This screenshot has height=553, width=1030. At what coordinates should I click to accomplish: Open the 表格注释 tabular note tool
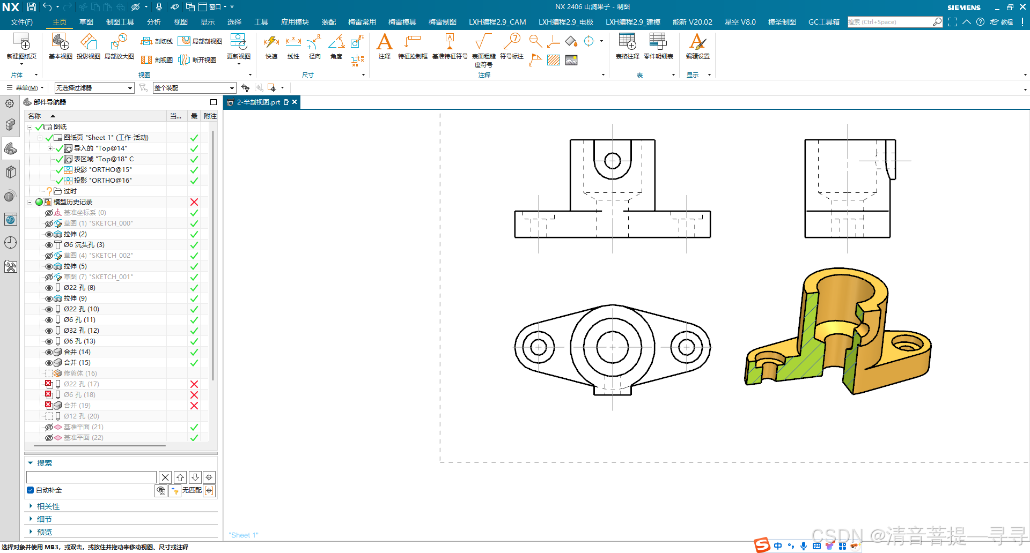(627, 46)
